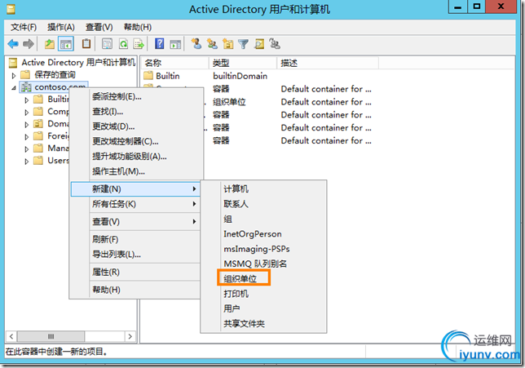525x368 pixels.
Task: Open the 查看(V) menu in menu bar
Action: pyautogui.click(x=99, y=27)
